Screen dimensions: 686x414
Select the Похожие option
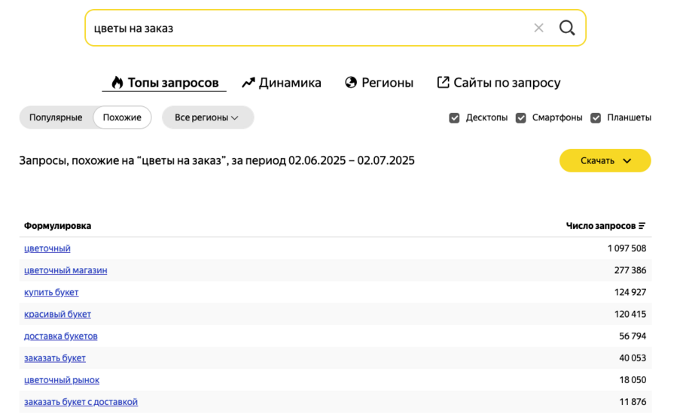122,117
